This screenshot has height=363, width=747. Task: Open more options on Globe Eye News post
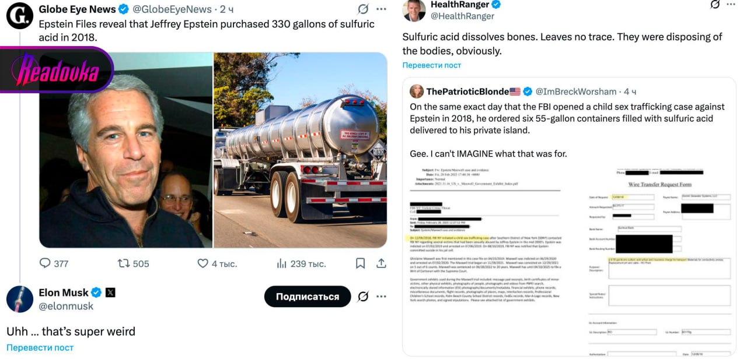(x=381, y=9)
